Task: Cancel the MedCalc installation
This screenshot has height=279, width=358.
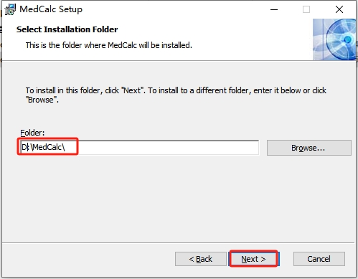Action: (x=319, y=259)
